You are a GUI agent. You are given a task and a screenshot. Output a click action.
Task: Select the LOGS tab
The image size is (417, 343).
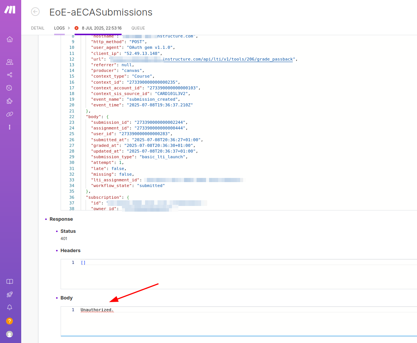[59, 28]
